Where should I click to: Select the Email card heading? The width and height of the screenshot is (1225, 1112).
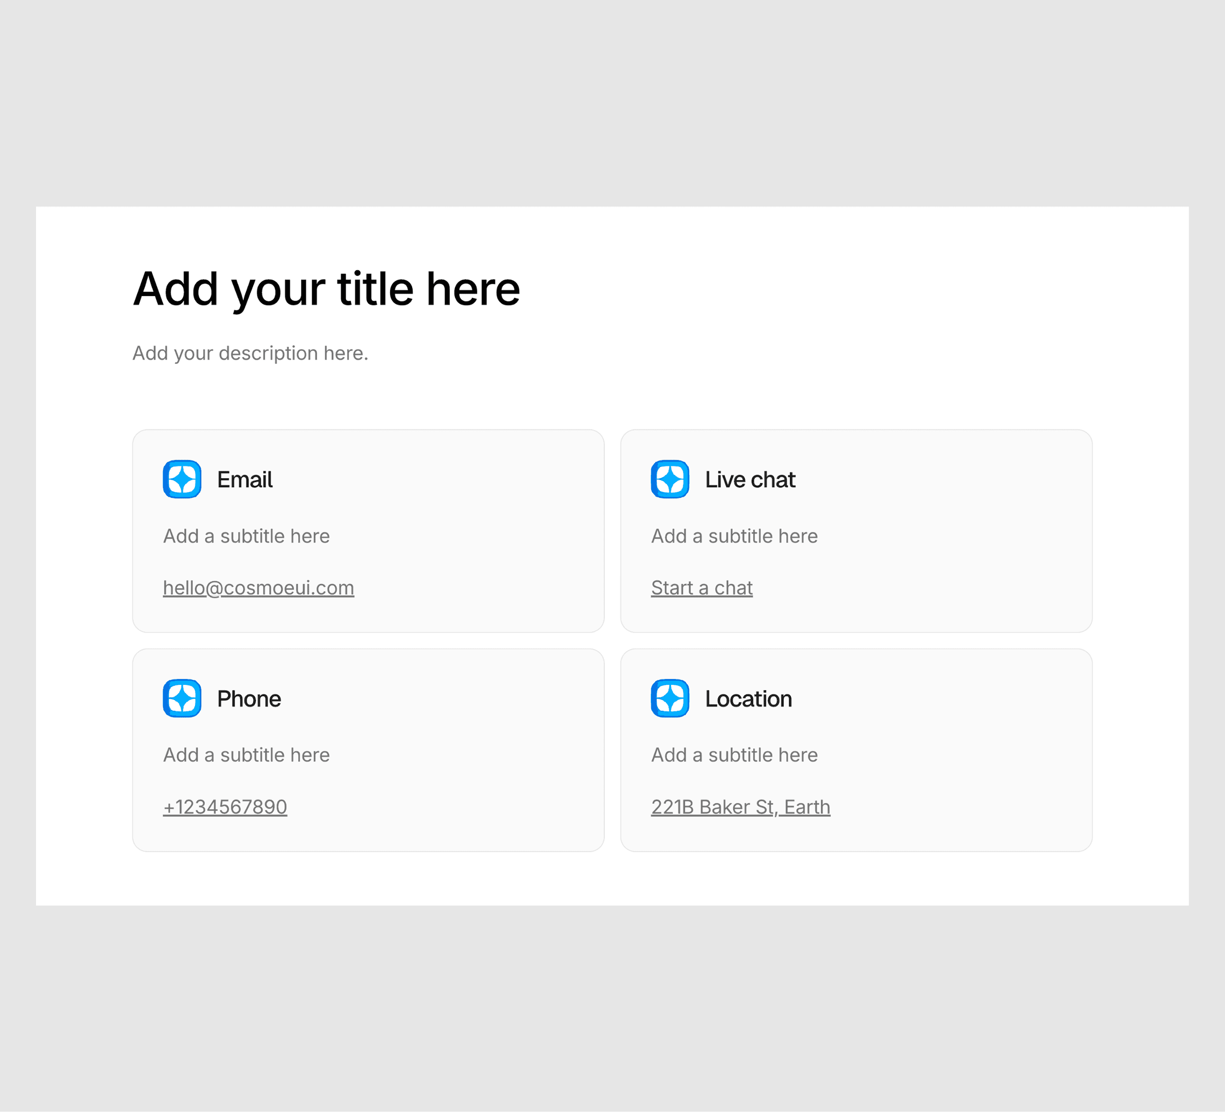pyautogui.click(x=245, y=480)
